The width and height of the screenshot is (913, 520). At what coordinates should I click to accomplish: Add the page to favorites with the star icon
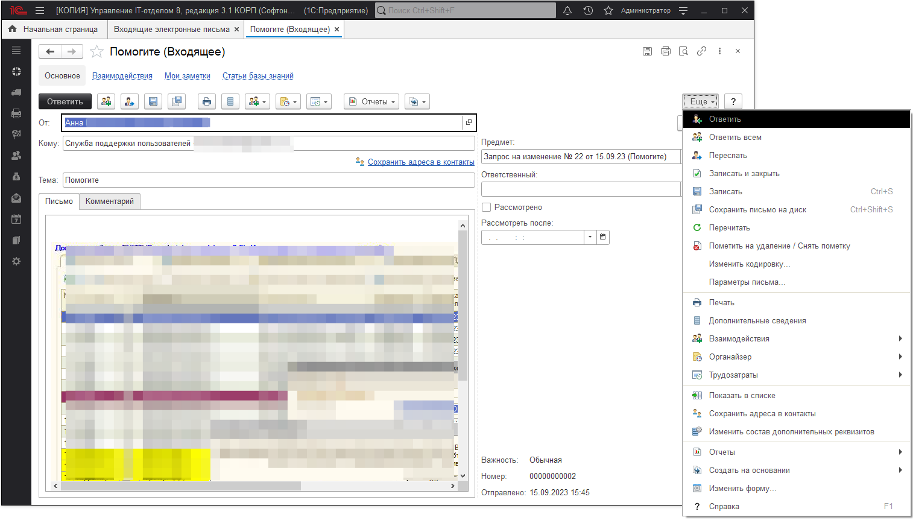[x=96, y=52]
